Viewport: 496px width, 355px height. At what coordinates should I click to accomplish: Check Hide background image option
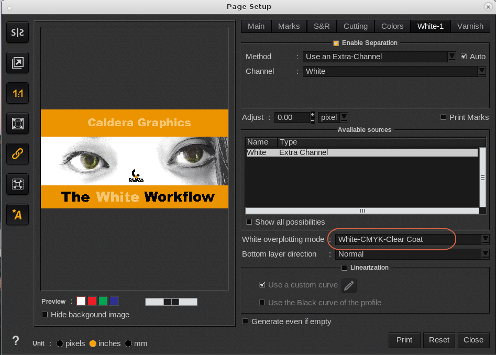tap(45, 315)
